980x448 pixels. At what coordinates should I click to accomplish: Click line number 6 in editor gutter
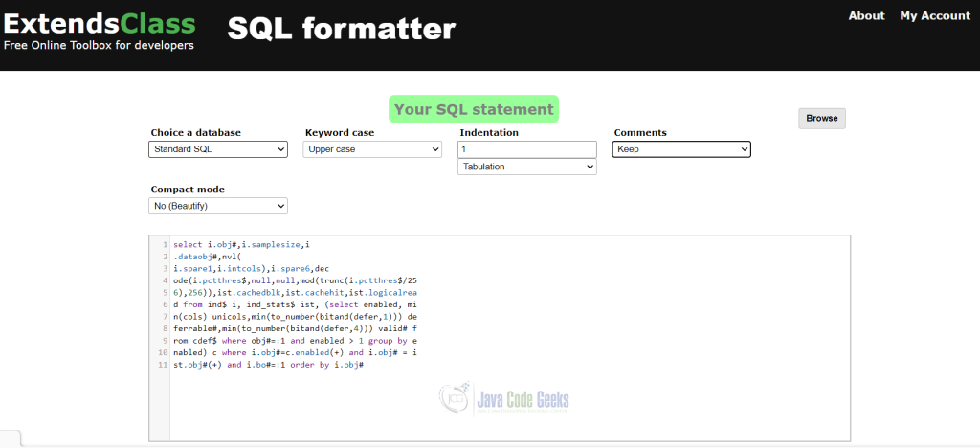(165, 304)
